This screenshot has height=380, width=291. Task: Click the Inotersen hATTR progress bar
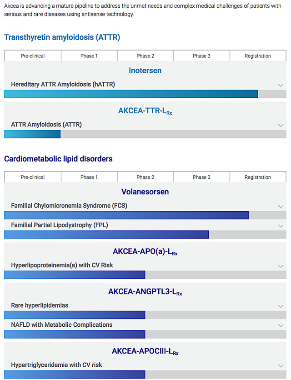131,93
